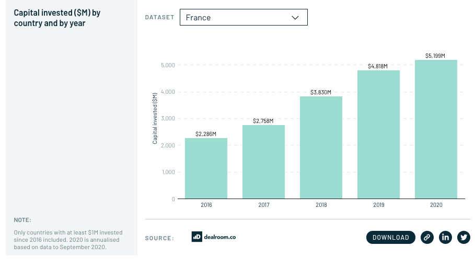Click the copy link icon
Image resolution: width=475 pixels, height=259 pixels.
point(427,237)
